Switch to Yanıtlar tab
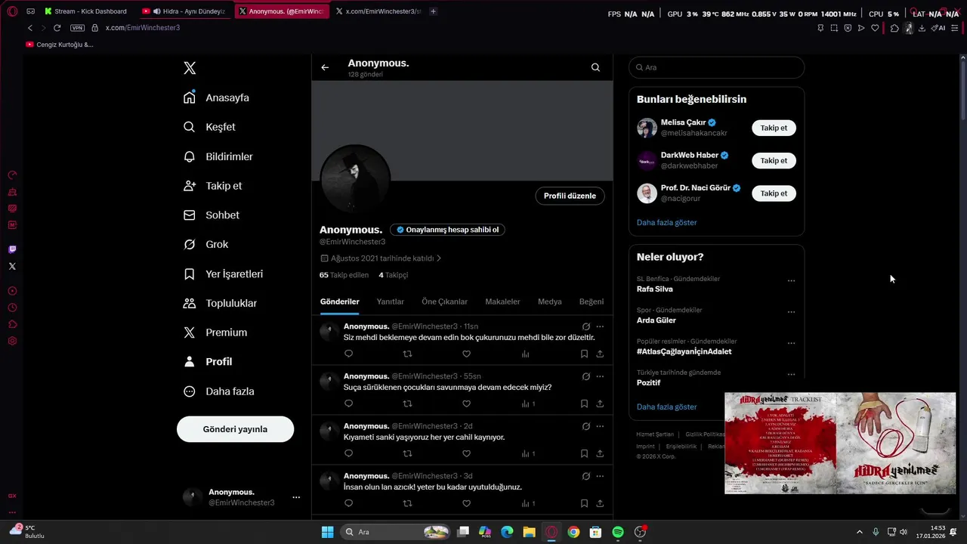 pyautogui.click(x=391, y=301)
